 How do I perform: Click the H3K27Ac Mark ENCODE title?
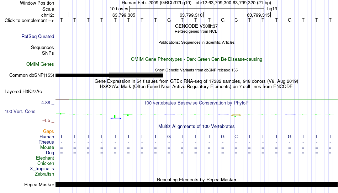tap(196, 87)
